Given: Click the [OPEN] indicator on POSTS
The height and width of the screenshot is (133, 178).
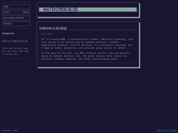Looking at the screenshot, I should click(26, 12).
